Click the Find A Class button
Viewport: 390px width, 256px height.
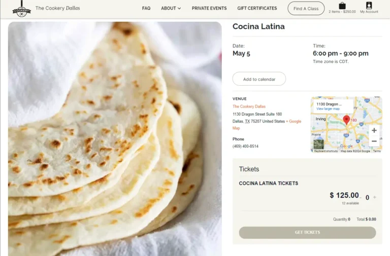click(306, 9)
